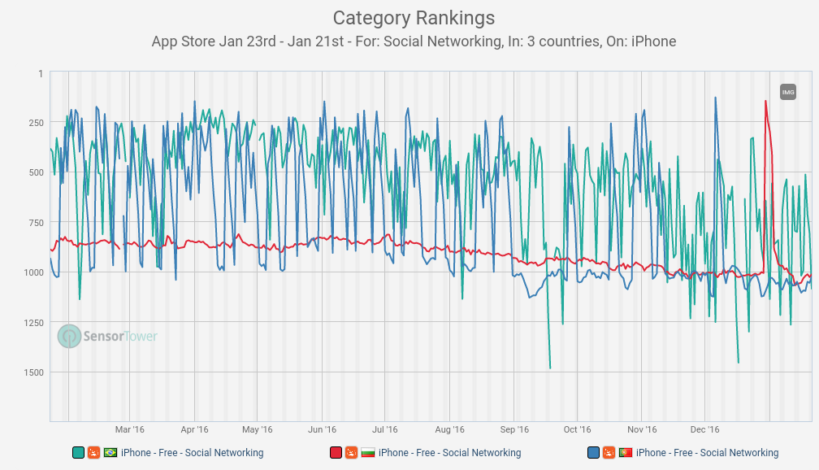Click the app icon beside the Brazil flag

[93, 453]
